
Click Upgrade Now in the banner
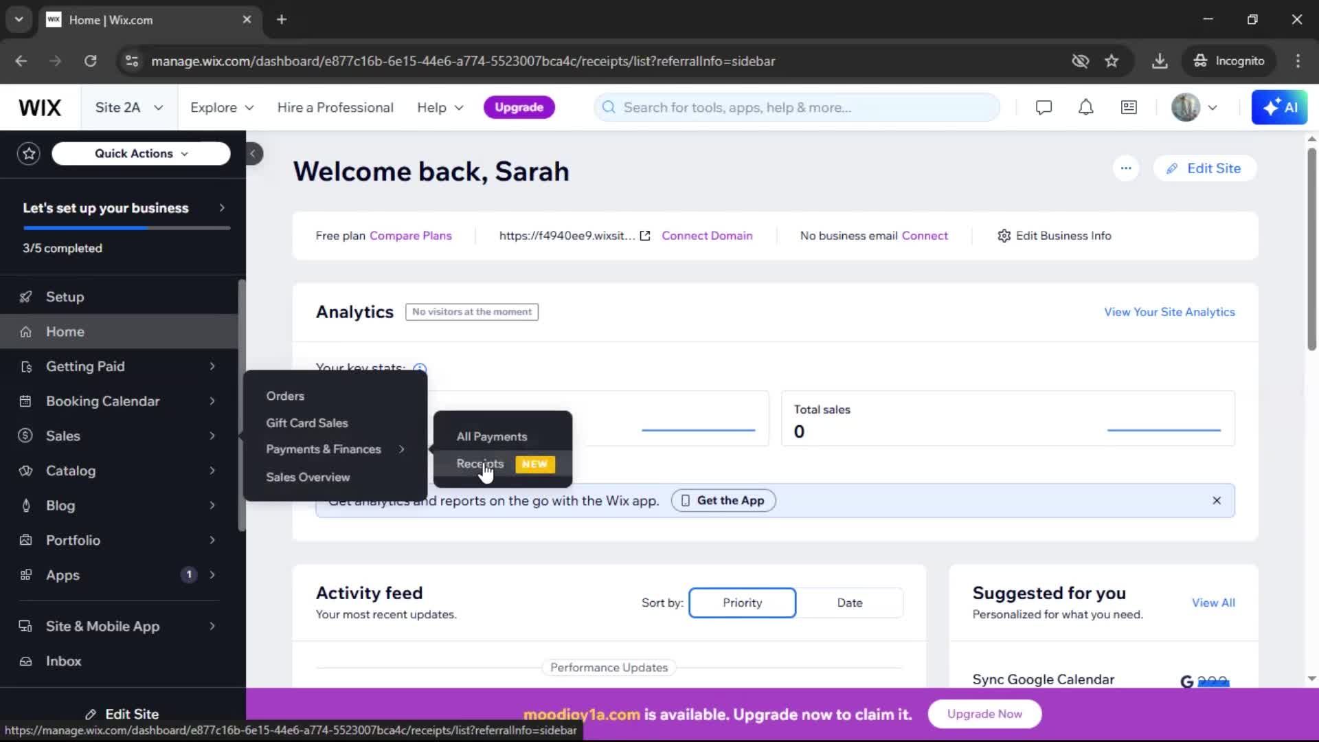(984, 715)
